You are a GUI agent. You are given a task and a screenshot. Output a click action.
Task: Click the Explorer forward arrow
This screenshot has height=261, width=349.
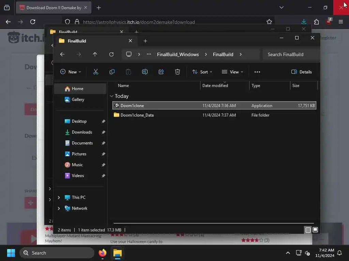79,54
